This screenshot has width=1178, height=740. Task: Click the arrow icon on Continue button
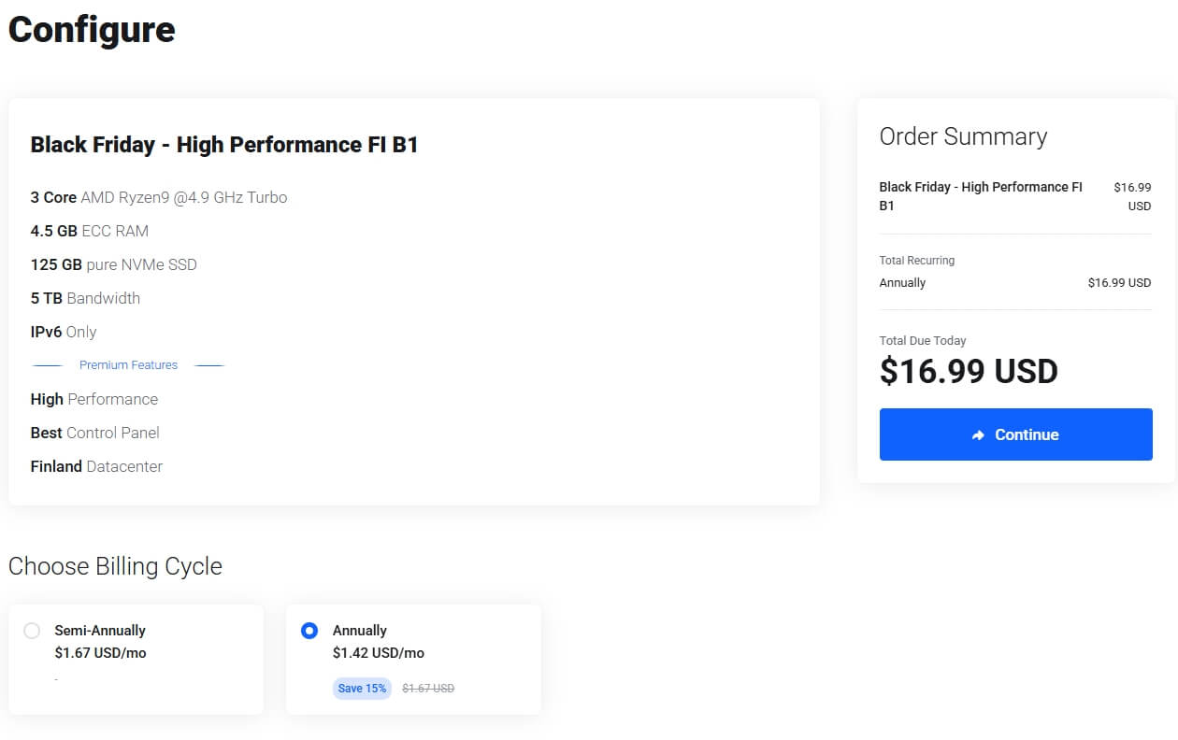978,435
